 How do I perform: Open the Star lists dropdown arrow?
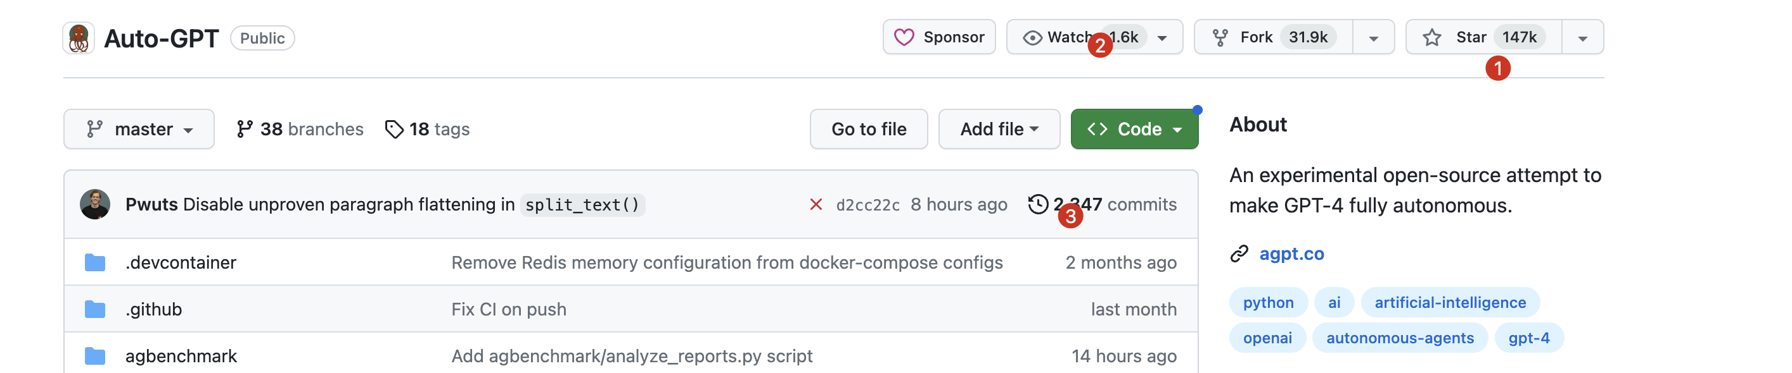(x=1583, y=38)
